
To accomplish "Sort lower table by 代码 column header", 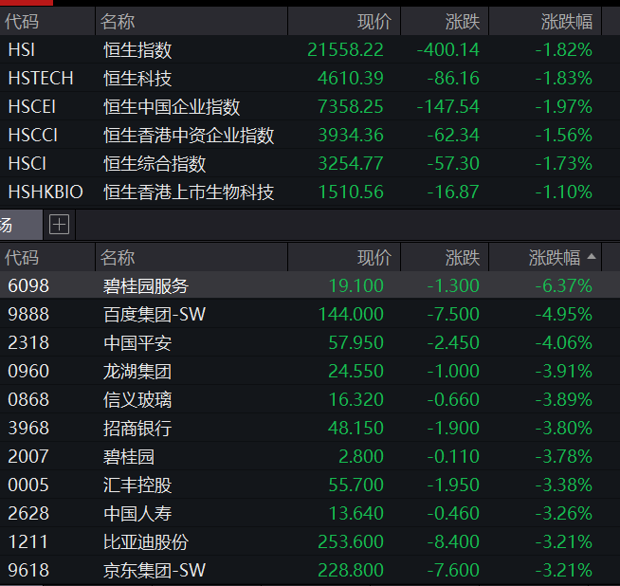I will tap(23, 257).
